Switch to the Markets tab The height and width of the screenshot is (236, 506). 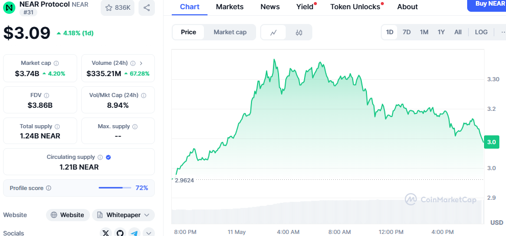point(229,7)
